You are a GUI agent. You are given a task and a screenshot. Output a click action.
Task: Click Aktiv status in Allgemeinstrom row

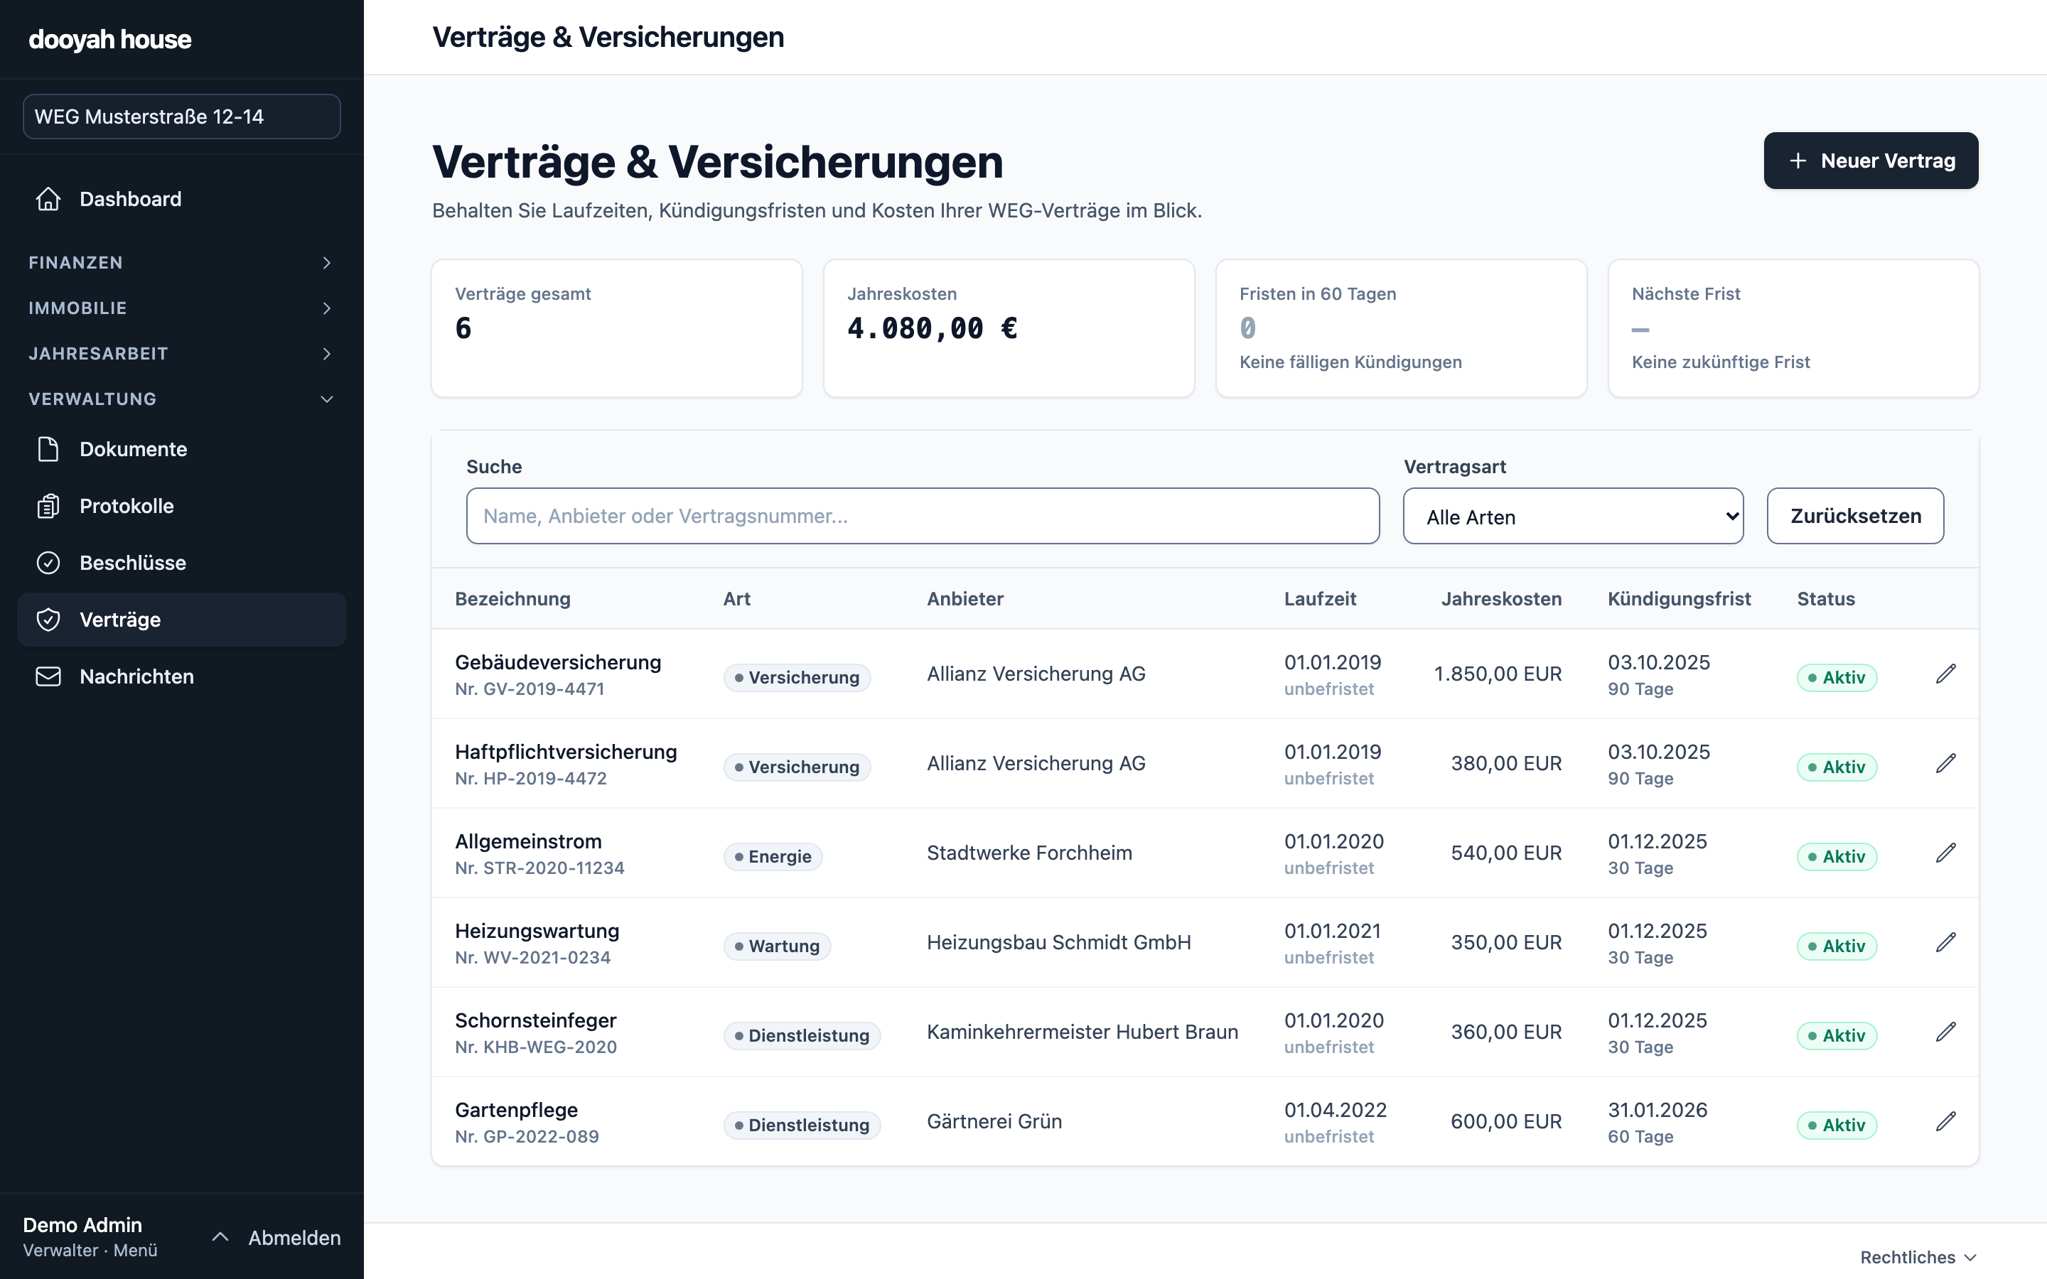click(x=1837, y=857)
